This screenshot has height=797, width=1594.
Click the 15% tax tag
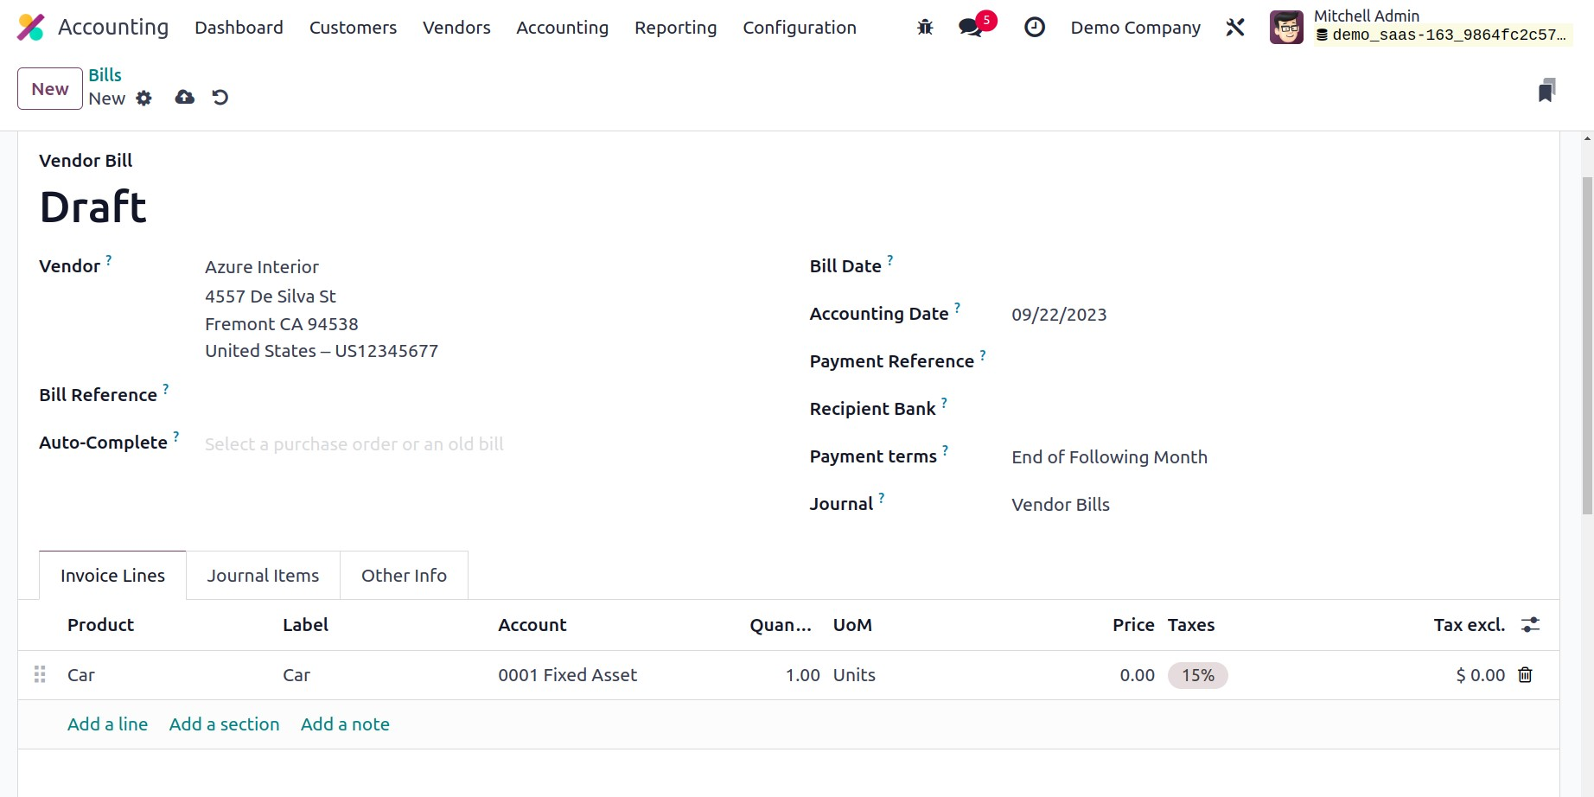point(1197,675)
